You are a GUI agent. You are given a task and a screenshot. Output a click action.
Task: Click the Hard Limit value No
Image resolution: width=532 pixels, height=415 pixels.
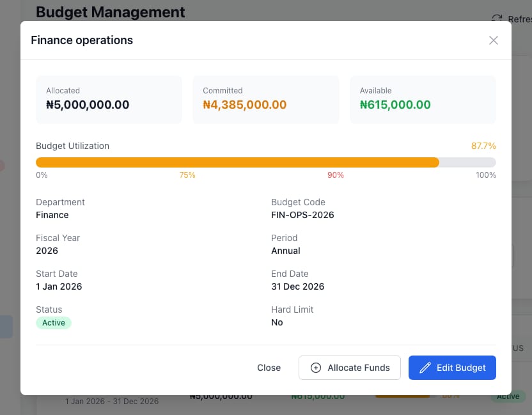click(277, 322)
